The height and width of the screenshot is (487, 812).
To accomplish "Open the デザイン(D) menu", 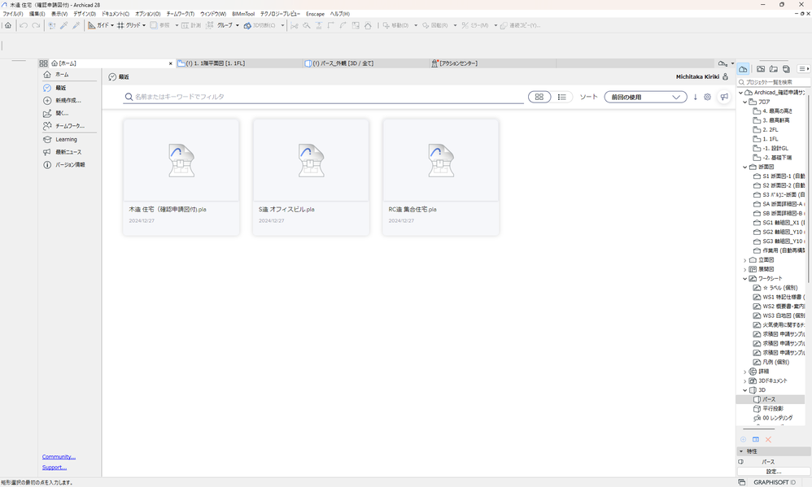I will click(85, 14).
